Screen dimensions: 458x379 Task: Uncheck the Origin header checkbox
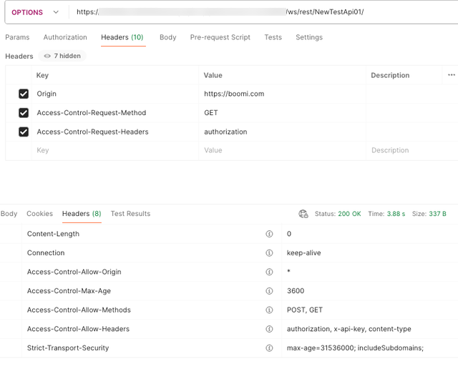(24, 94)
